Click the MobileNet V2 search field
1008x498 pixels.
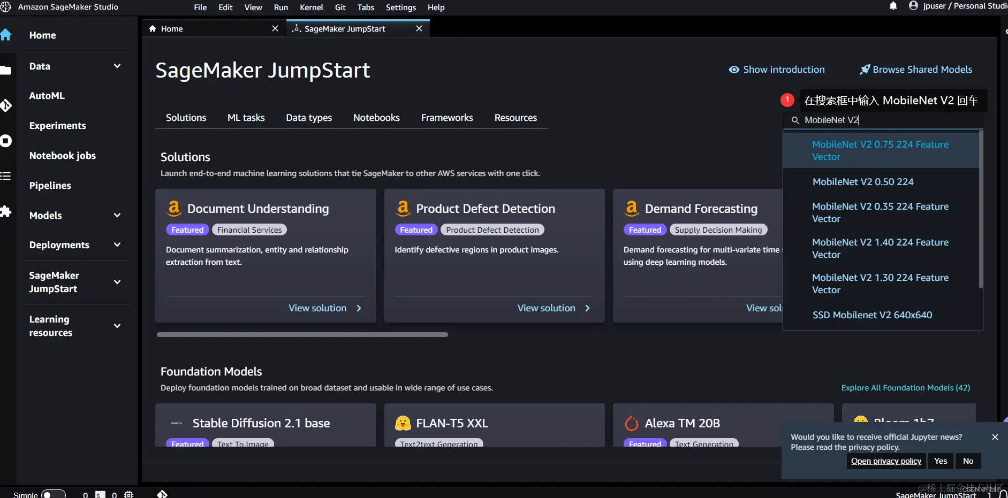tap(883, 120)
